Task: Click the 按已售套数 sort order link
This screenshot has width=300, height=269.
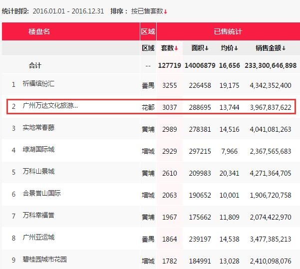Action: tap(149, 11)
